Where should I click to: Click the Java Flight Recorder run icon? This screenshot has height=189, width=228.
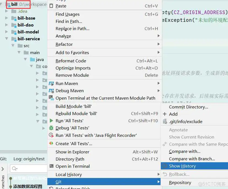pos(51,135)
